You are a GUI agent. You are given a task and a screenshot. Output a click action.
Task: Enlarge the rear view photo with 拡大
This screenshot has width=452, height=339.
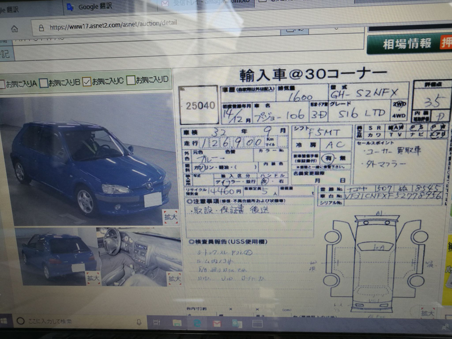point(93,278)
